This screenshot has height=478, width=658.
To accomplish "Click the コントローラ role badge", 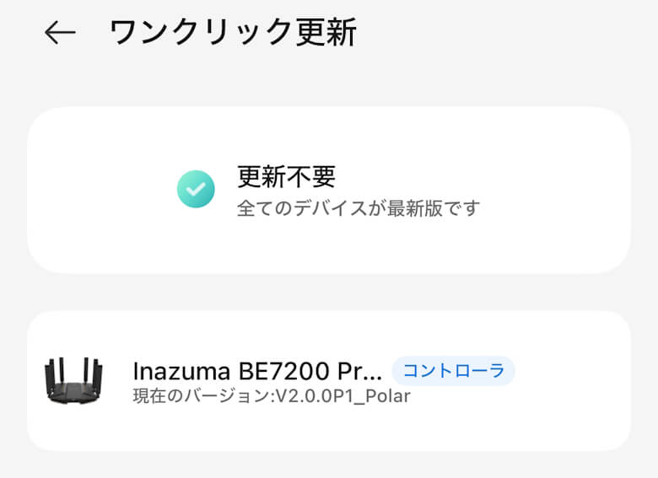I will pyautogui.click(x=453, y=371).
